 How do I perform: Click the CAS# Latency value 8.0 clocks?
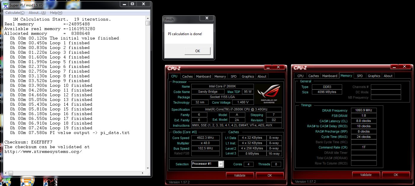click(x=364, y=121)
